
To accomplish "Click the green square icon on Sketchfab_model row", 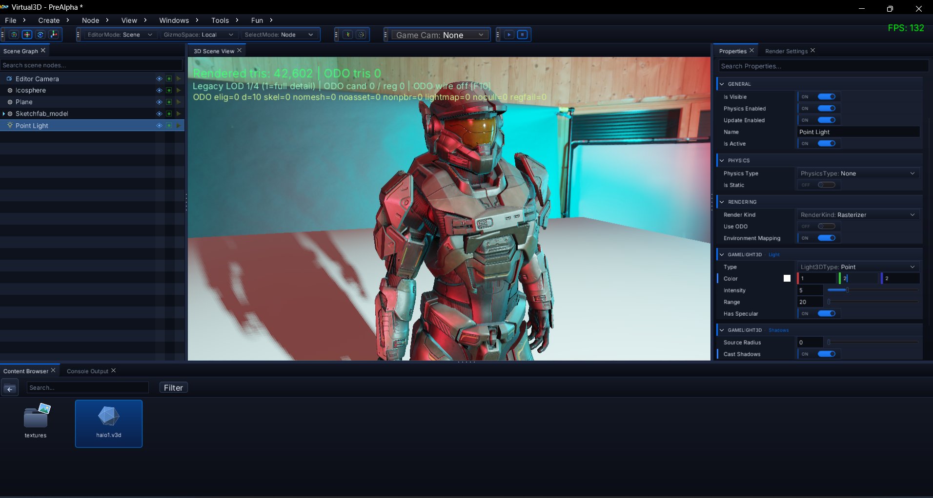I will click(169, 114).
